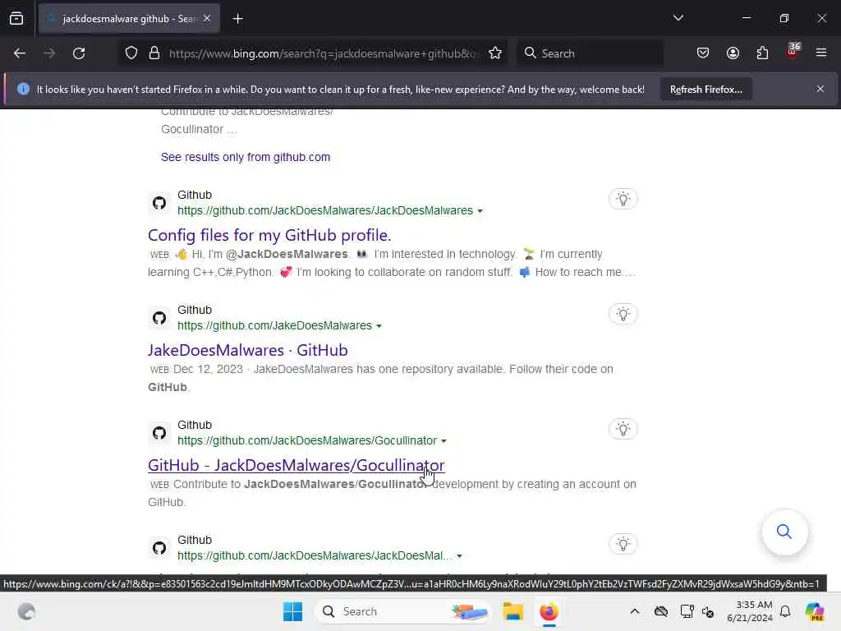Click lightbulb icon for Gocullinator result
The image size is (841, 631).
click(x=623, y=429)
